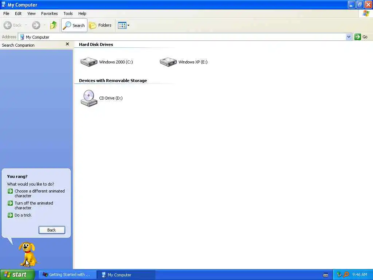Select the CD Drive (D:) icon

89,98
